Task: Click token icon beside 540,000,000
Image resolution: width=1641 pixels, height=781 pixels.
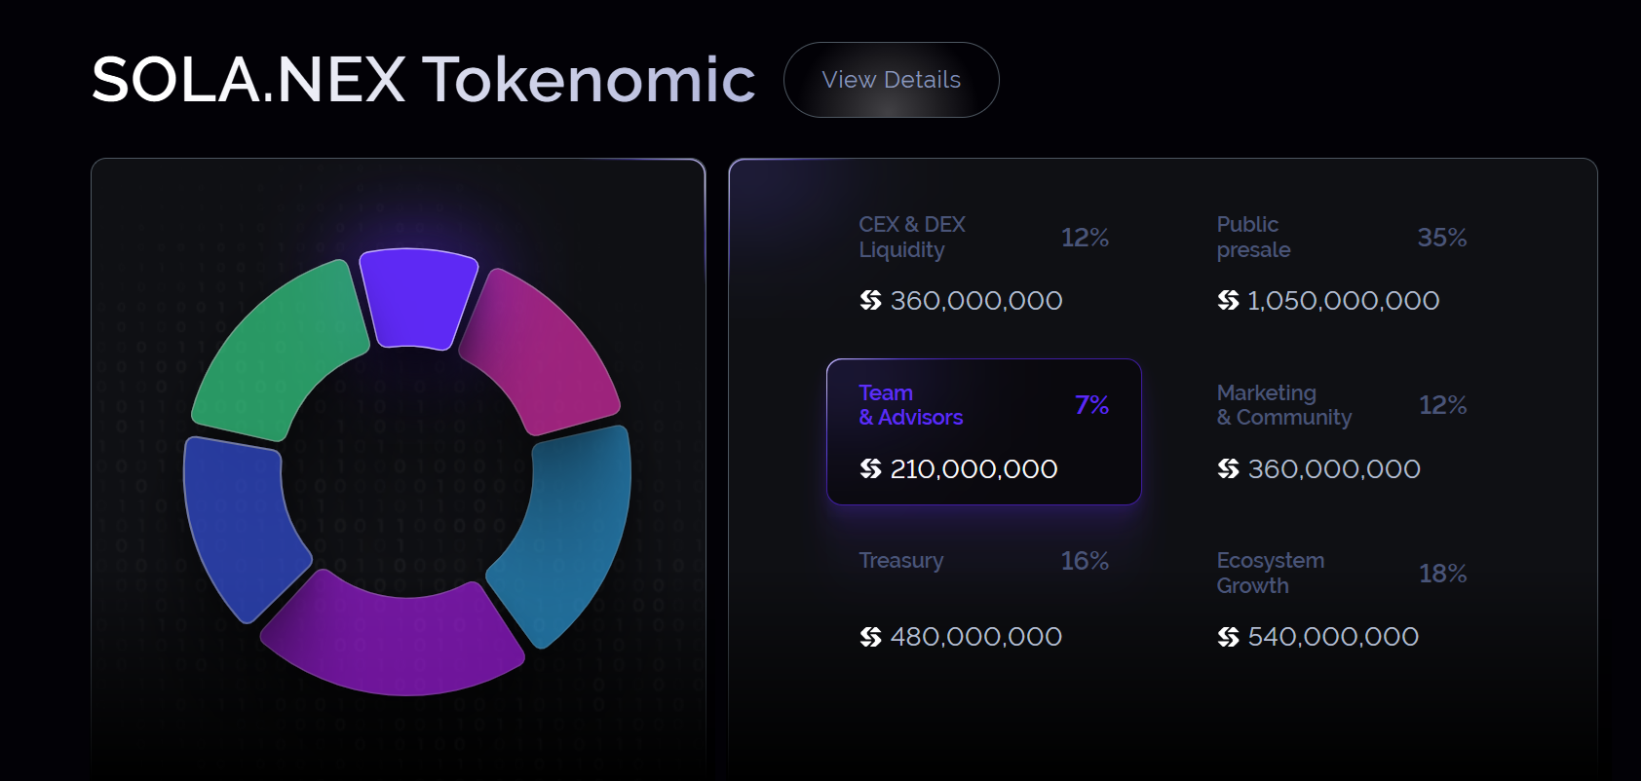Action: click(x=1228, y=637)
